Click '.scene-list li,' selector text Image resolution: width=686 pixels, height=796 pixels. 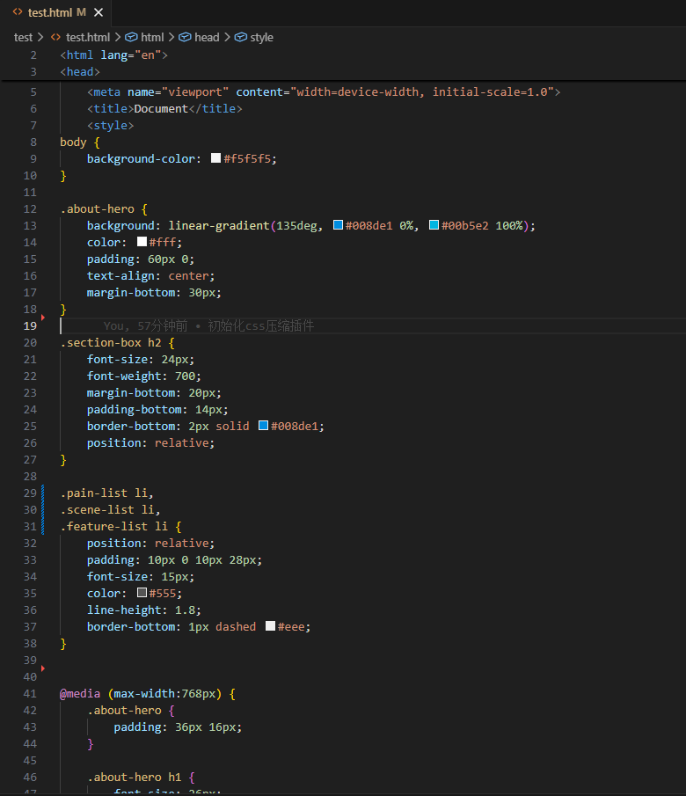click(110, 509)
